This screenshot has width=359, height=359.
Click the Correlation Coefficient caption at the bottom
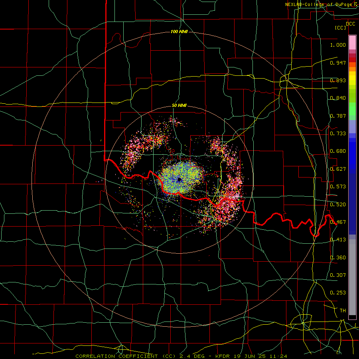pos(181,356)
